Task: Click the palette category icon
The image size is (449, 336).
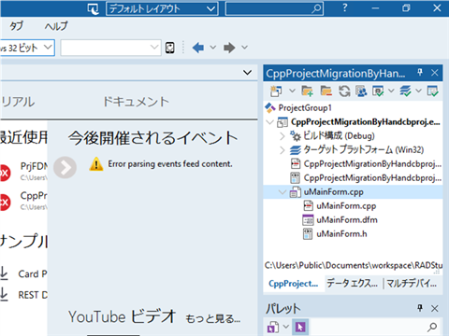Action: point(273,327)
